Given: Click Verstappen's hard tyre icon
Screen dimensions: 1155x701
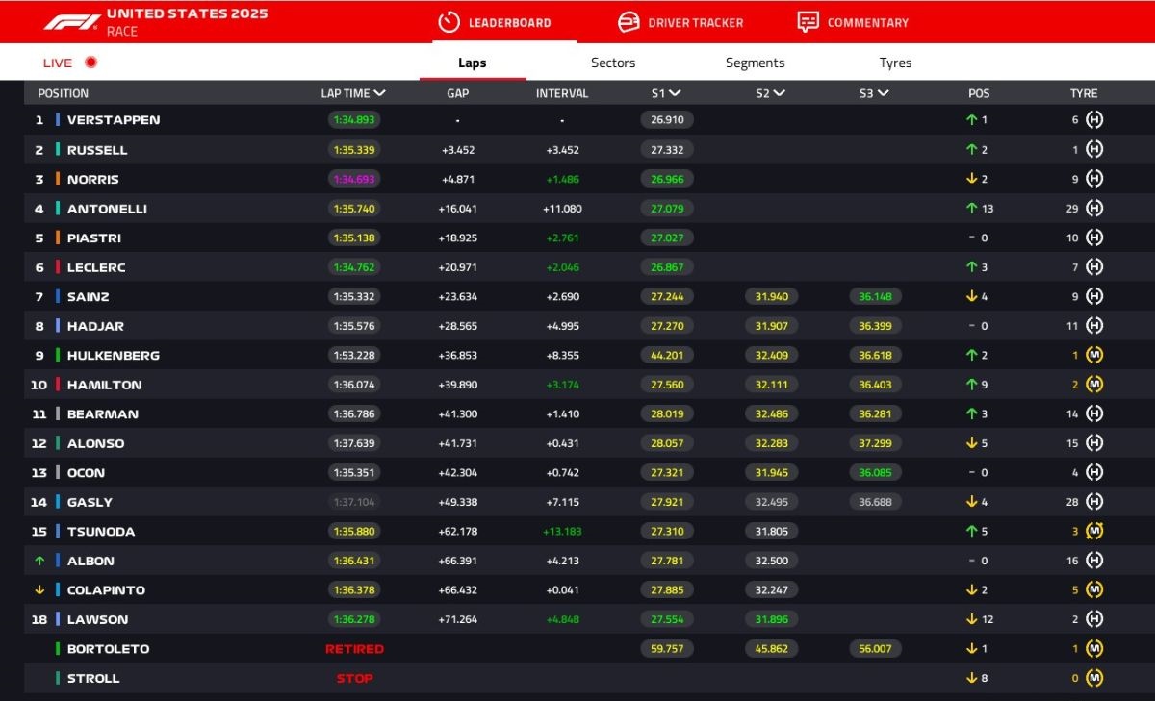Looking at the screenshot, I should pos(1094,120).
